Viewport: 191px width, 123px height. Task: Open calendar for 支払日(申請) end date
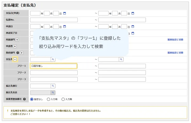pos(133,13)
